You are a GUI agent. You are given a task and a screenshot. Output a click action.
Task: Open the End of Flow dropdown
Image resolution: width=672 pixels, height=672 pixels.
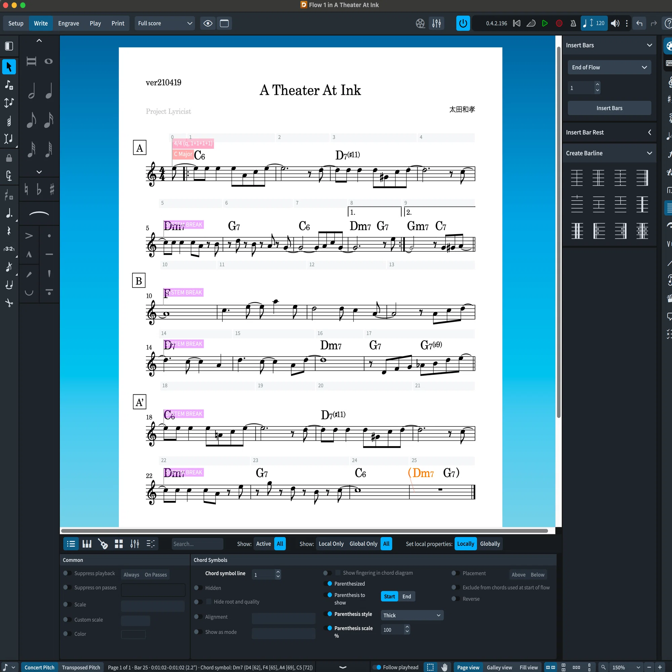tap(610, 67)
